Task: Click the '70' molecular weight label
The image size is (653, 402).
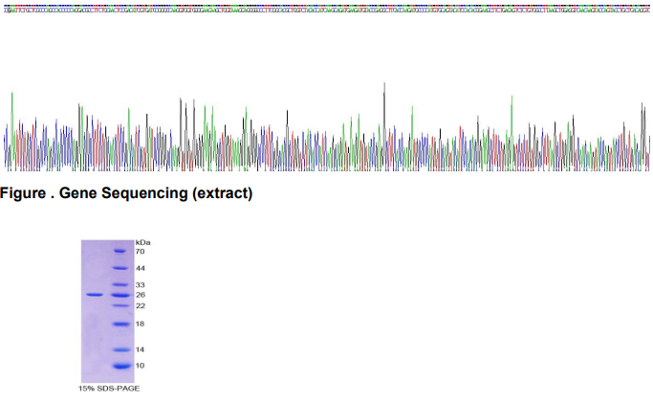Action: click(x=140, y=251)
